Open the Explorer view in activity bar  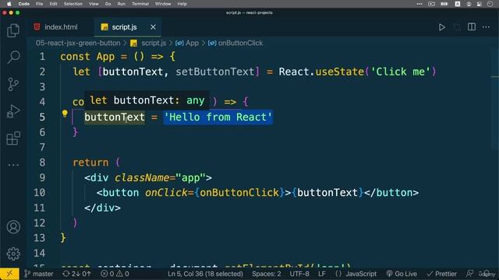click(13, 30)
